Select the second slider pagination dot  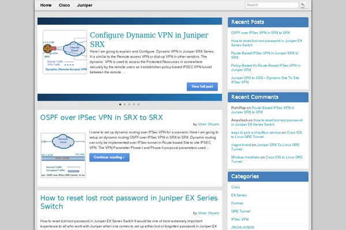pyautogui.click(x=125, y=104)
